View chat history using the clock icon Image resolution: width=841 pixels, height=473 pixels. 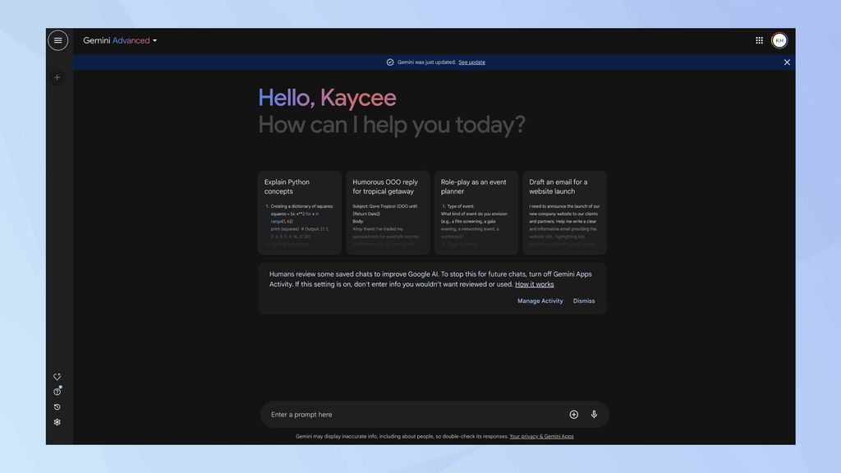pyautogui.click(x=57, y=406)
